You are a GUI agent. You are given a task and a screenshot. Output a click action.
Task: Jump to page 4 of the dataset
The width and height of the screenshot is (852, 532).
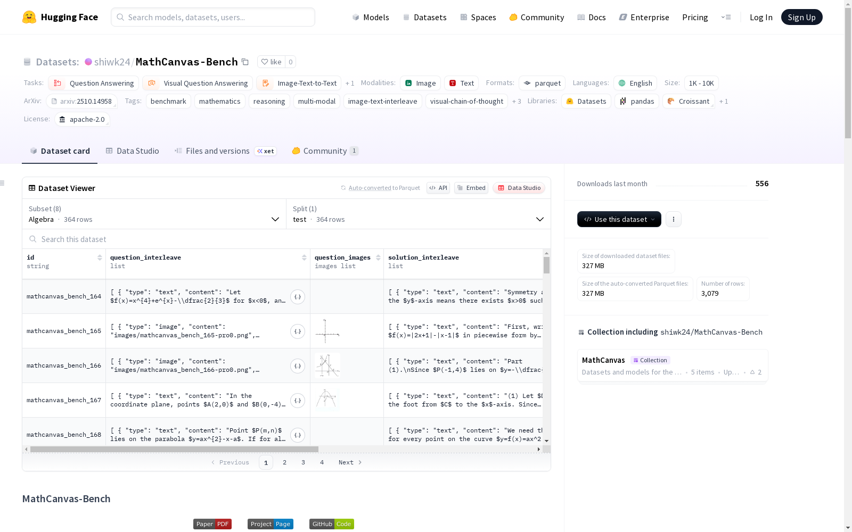click(322, 462)
